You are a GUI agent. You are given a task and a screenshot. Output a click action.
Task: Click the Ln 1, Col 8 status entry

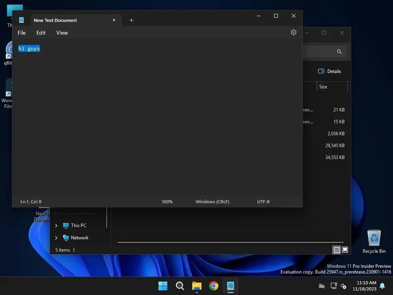click(31, 202)
